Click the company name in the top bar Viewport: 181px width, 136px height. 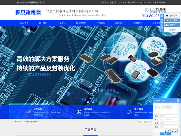tap(30, 3)
